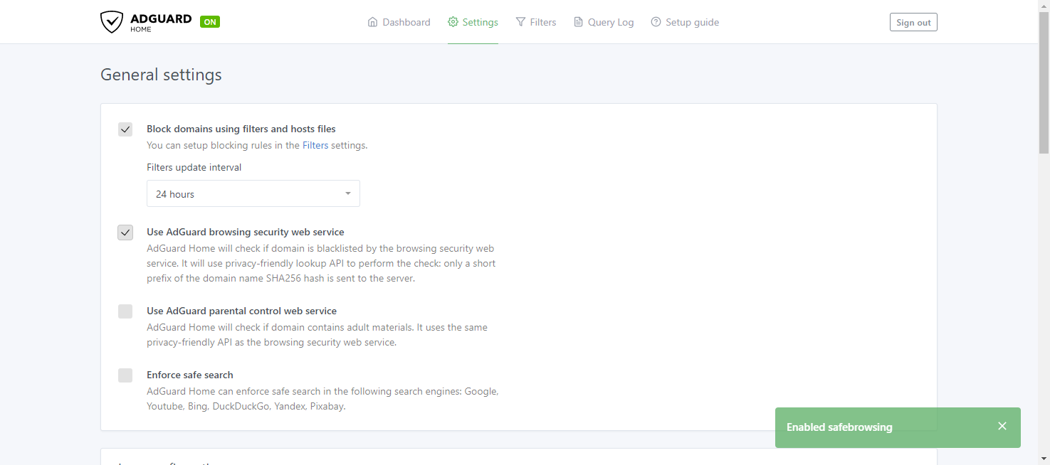Click the General settings heading
The width and height of the screenshot is (1050, 465).
tap(161, 75)
